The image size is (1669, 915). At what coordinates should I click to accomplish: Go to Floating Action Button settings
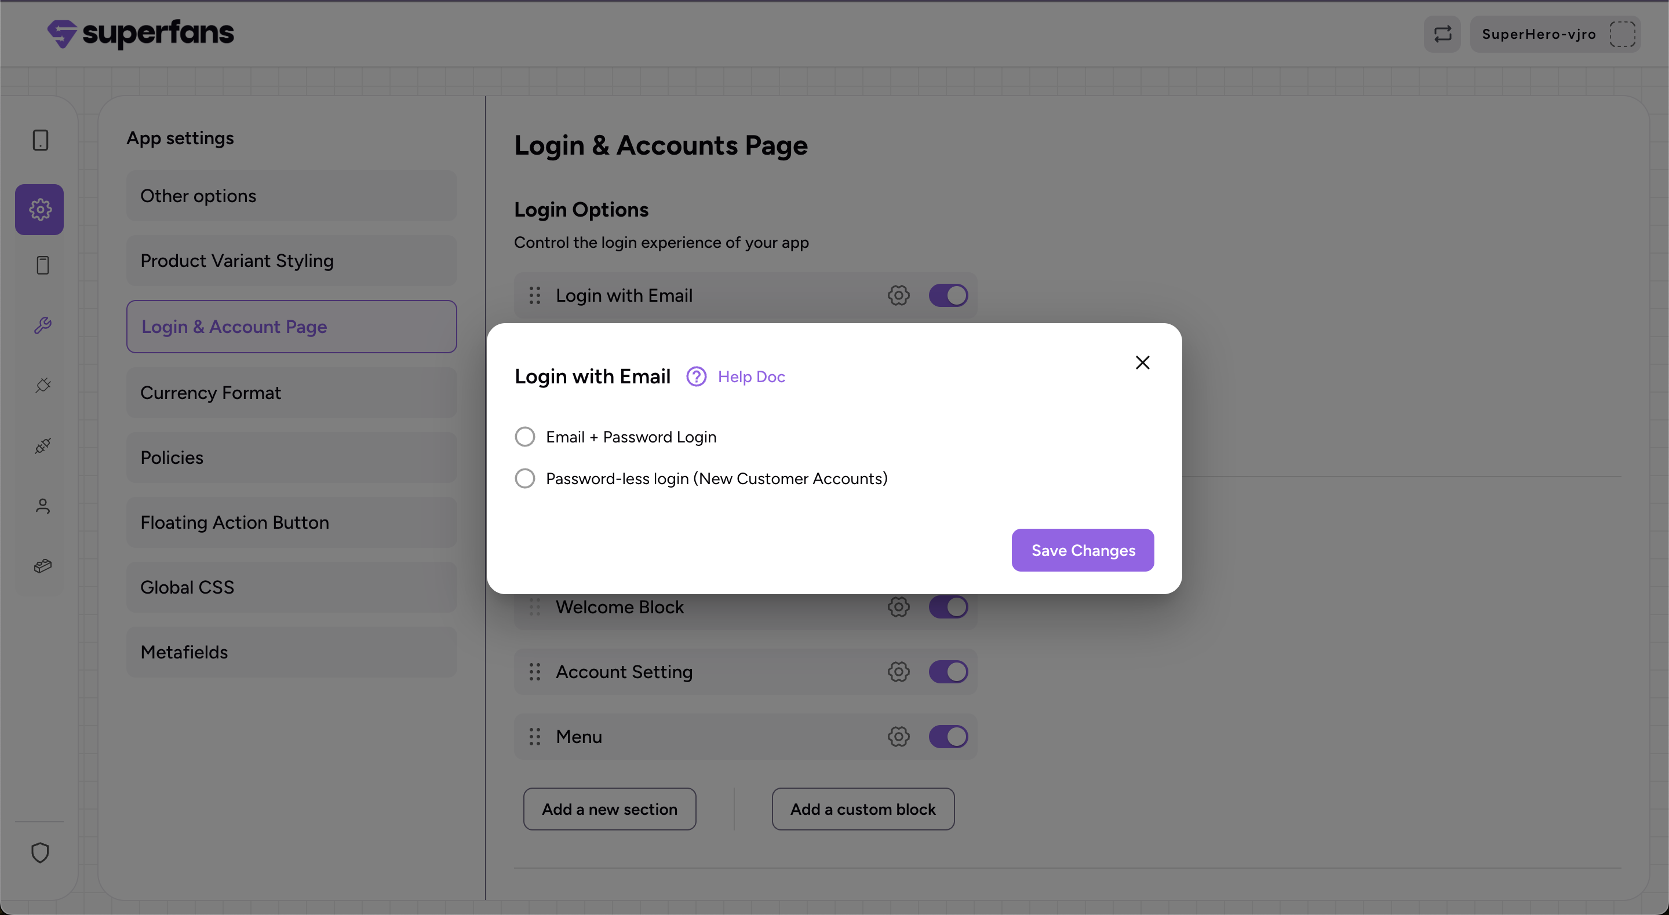[291, 522]
